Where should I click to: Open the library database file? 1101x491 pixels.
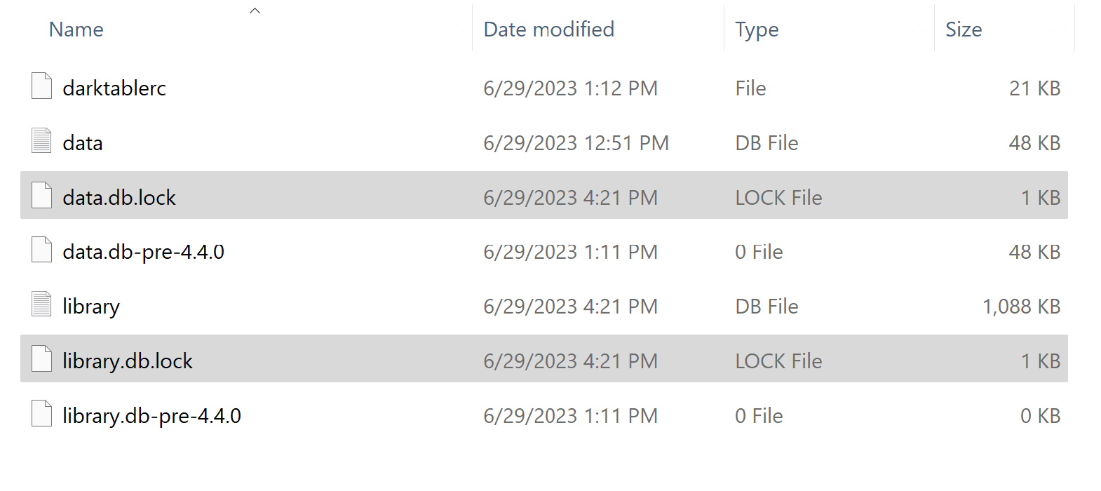pyautogui.click(x=92, y=306)
